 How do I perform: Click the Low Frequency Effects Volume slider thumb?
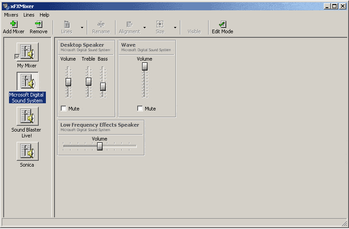tap(100, 146)
